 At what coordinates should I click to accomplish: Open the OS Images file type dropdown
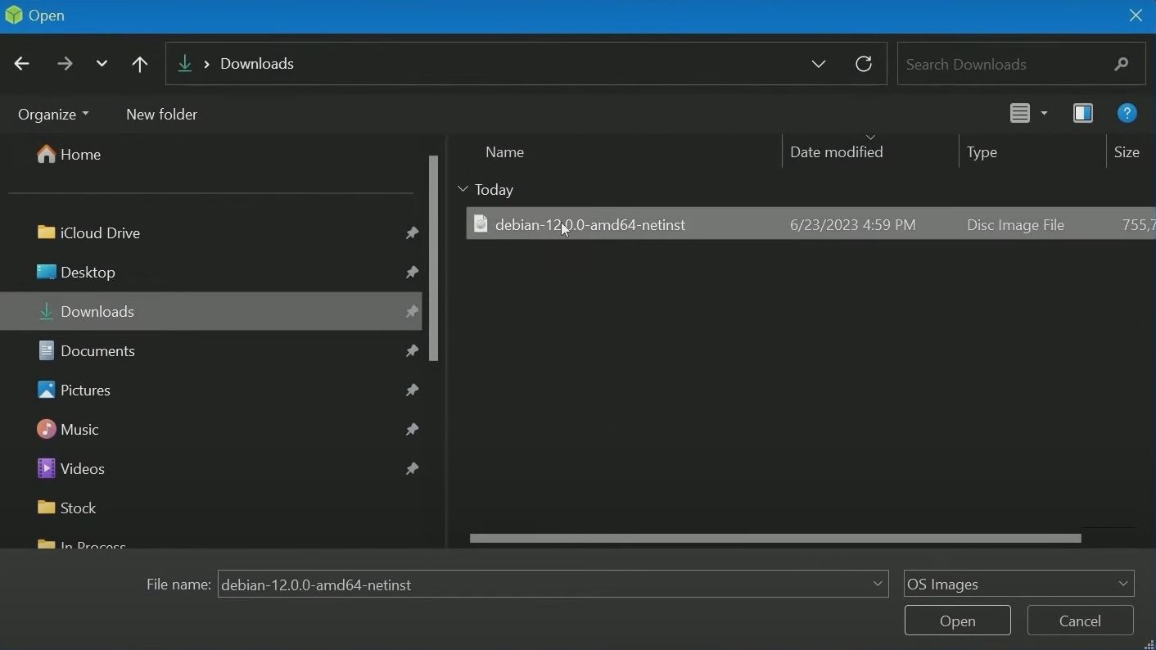click(1018, 585)
